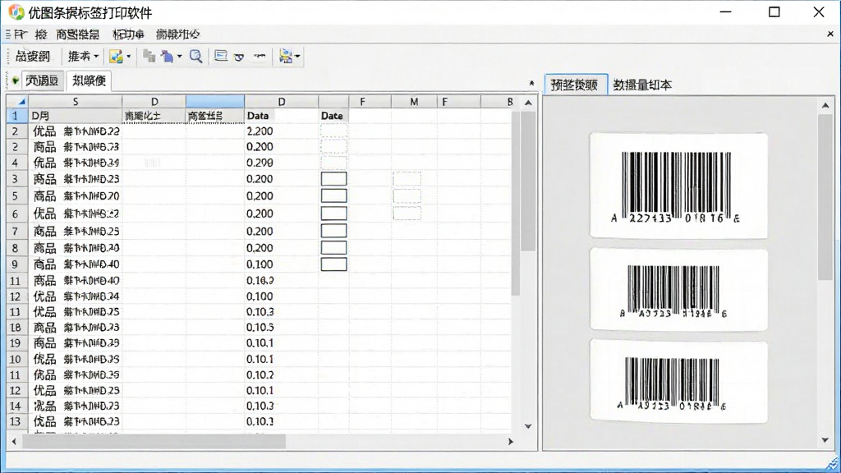Select the top barcode label preview
Screen dimensions: 841x473
pyautogui.click(x=678, y=185)
